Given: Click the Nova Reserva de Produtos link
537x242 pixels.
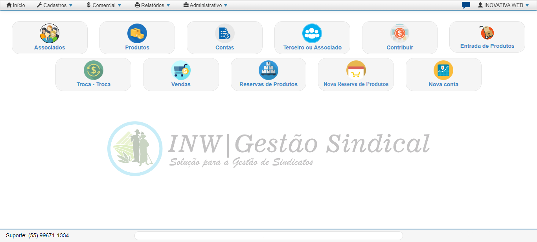Looking at the screenshot, I should 356,84.
